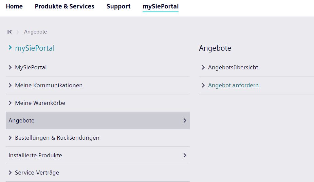
Task: Click chevron before Angebotsübersicht
Action: click(x=203, y=67)
